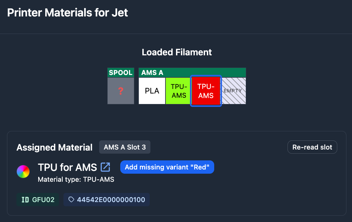The image size is (352, 222).
Task: Click the SPOOL header label
Action: coord(121,73)
